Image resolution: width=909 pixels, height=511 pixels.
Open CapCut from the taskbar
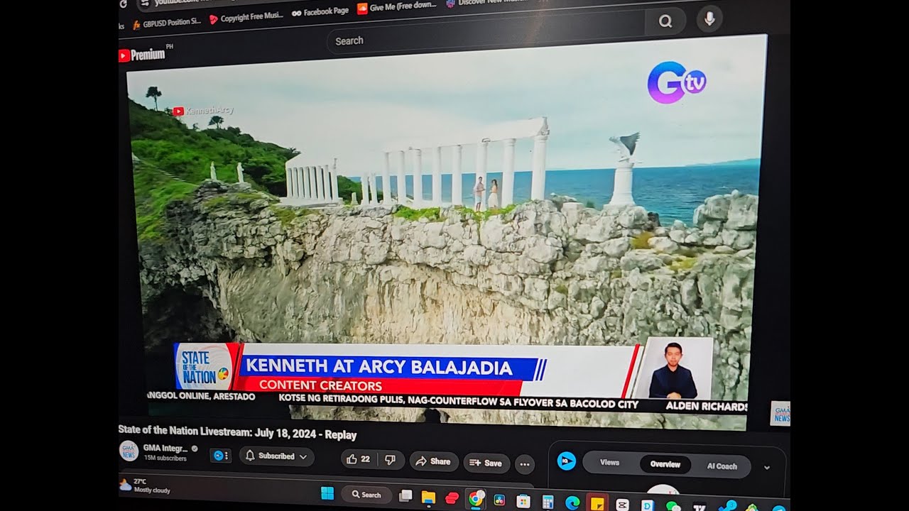coord(623,505)
